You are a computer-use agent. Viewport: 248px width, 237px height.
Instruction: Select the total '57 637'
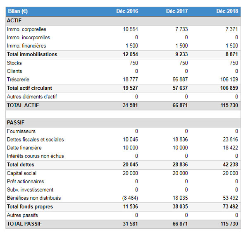point(180,88)
